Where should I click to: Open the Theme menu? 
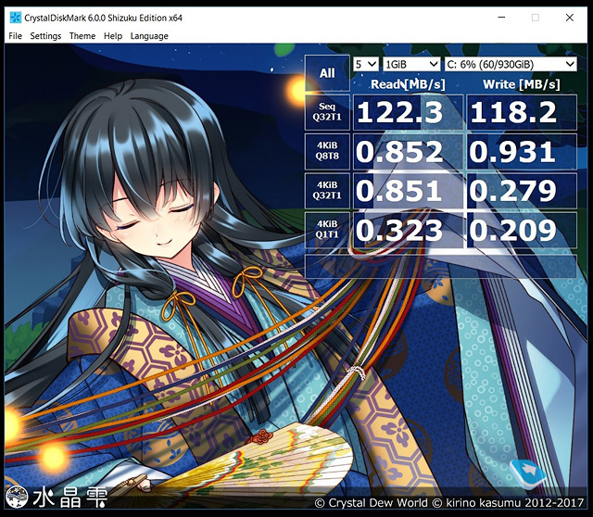82,36
